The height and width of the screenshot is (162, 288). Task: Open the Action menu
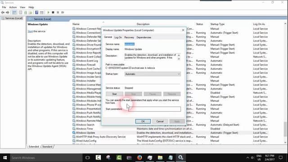coord(13,7)
